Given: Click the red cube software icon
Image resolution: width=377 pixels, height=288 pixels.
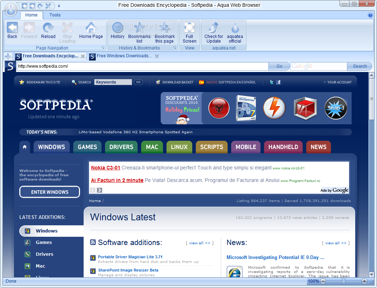Looking at the screenshot, I should click(305, 109).
